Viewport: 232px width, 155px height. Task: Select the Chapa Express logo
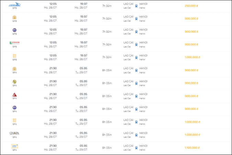click(x=14, y=133)
